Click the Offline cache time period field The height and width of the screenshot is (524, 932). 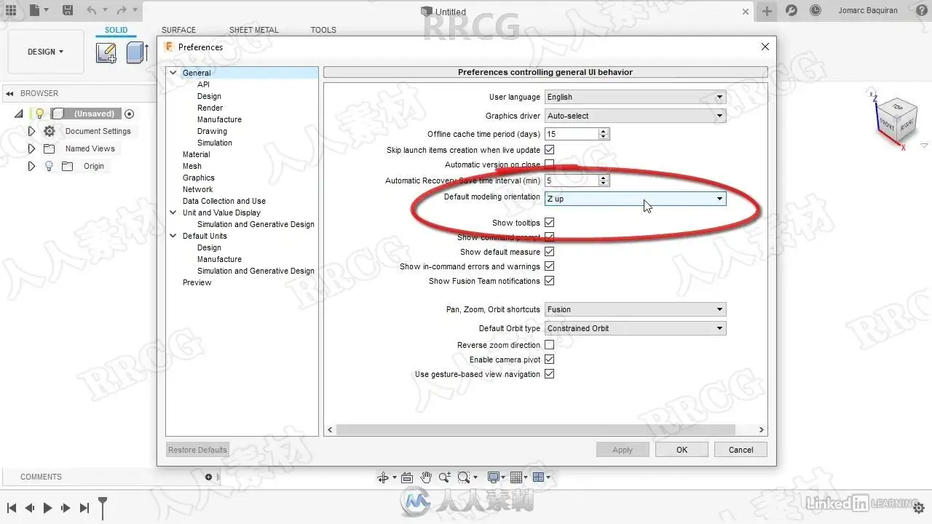572,134
